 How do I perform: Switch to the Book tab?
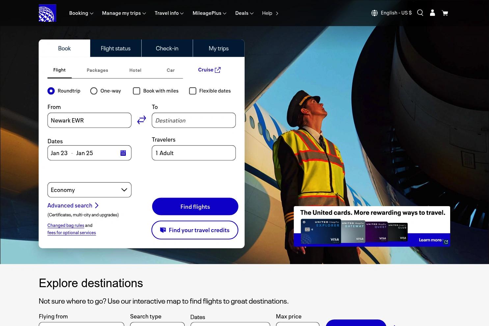pos(65,48)
